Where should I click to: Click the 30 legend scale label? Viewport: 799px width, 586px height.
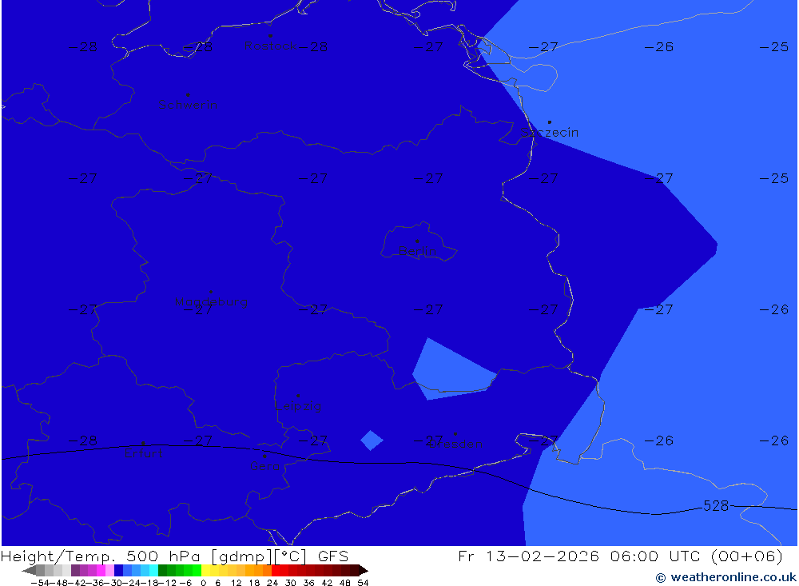[291, 583]
